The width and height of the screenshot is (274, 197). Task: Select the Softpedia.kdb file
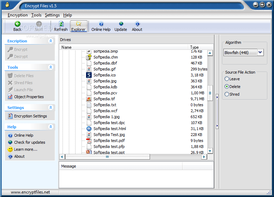105,87
